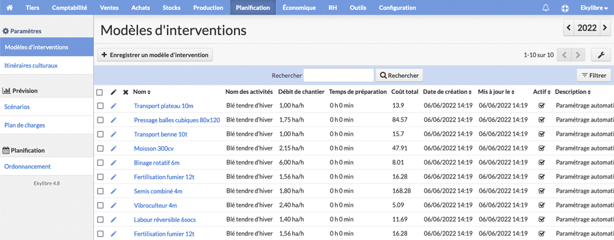Open Plan de charges in sidebar
Screen dimensions: 614x240
tap(47, 125)
